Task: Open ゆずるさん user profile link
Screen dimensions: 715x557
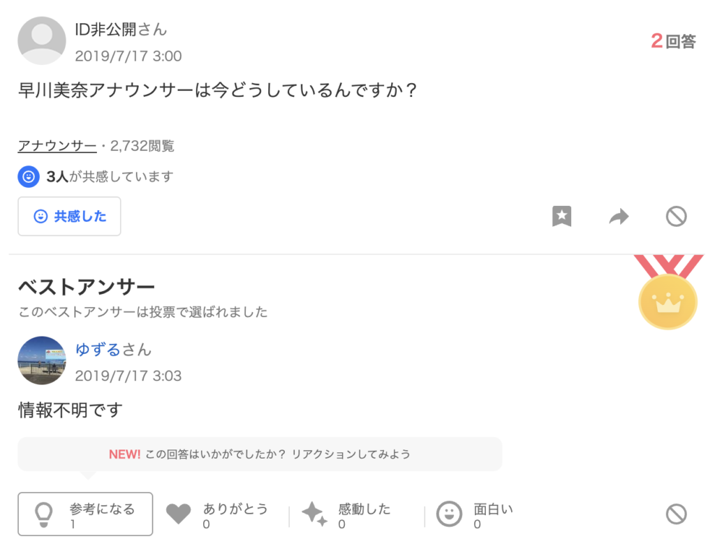Action: point(113,349)
